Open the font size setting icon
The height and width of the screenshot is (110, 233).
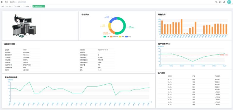(224, 2)
